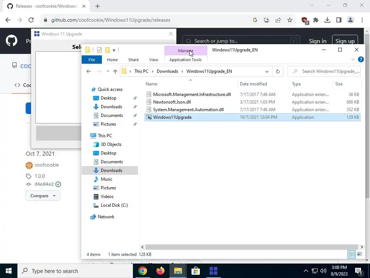Open the File tab in Explorer
The width and height of the screenshot is (370, 278).
coord(92,60)
